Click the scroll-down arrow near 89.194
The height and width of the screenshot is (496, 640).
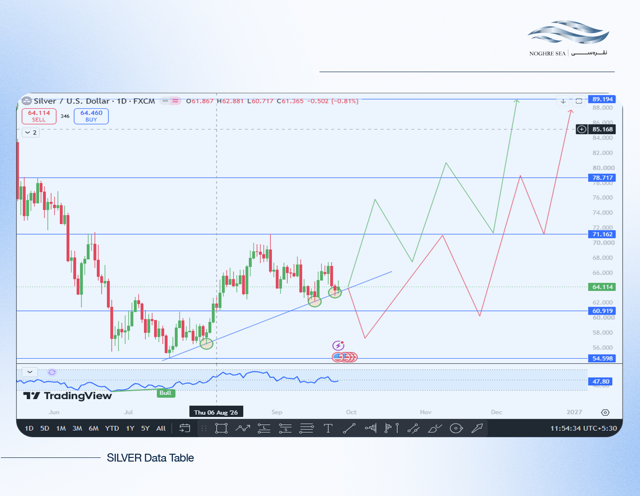pyautogui.click(x=563, y=101)
